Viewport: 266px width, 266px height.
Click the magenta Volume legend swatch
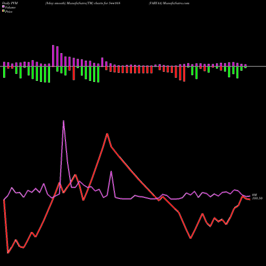coord(3,6)
